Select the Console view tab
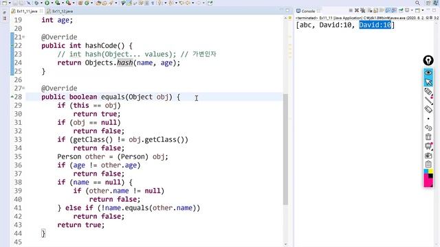 coord(308,11)
